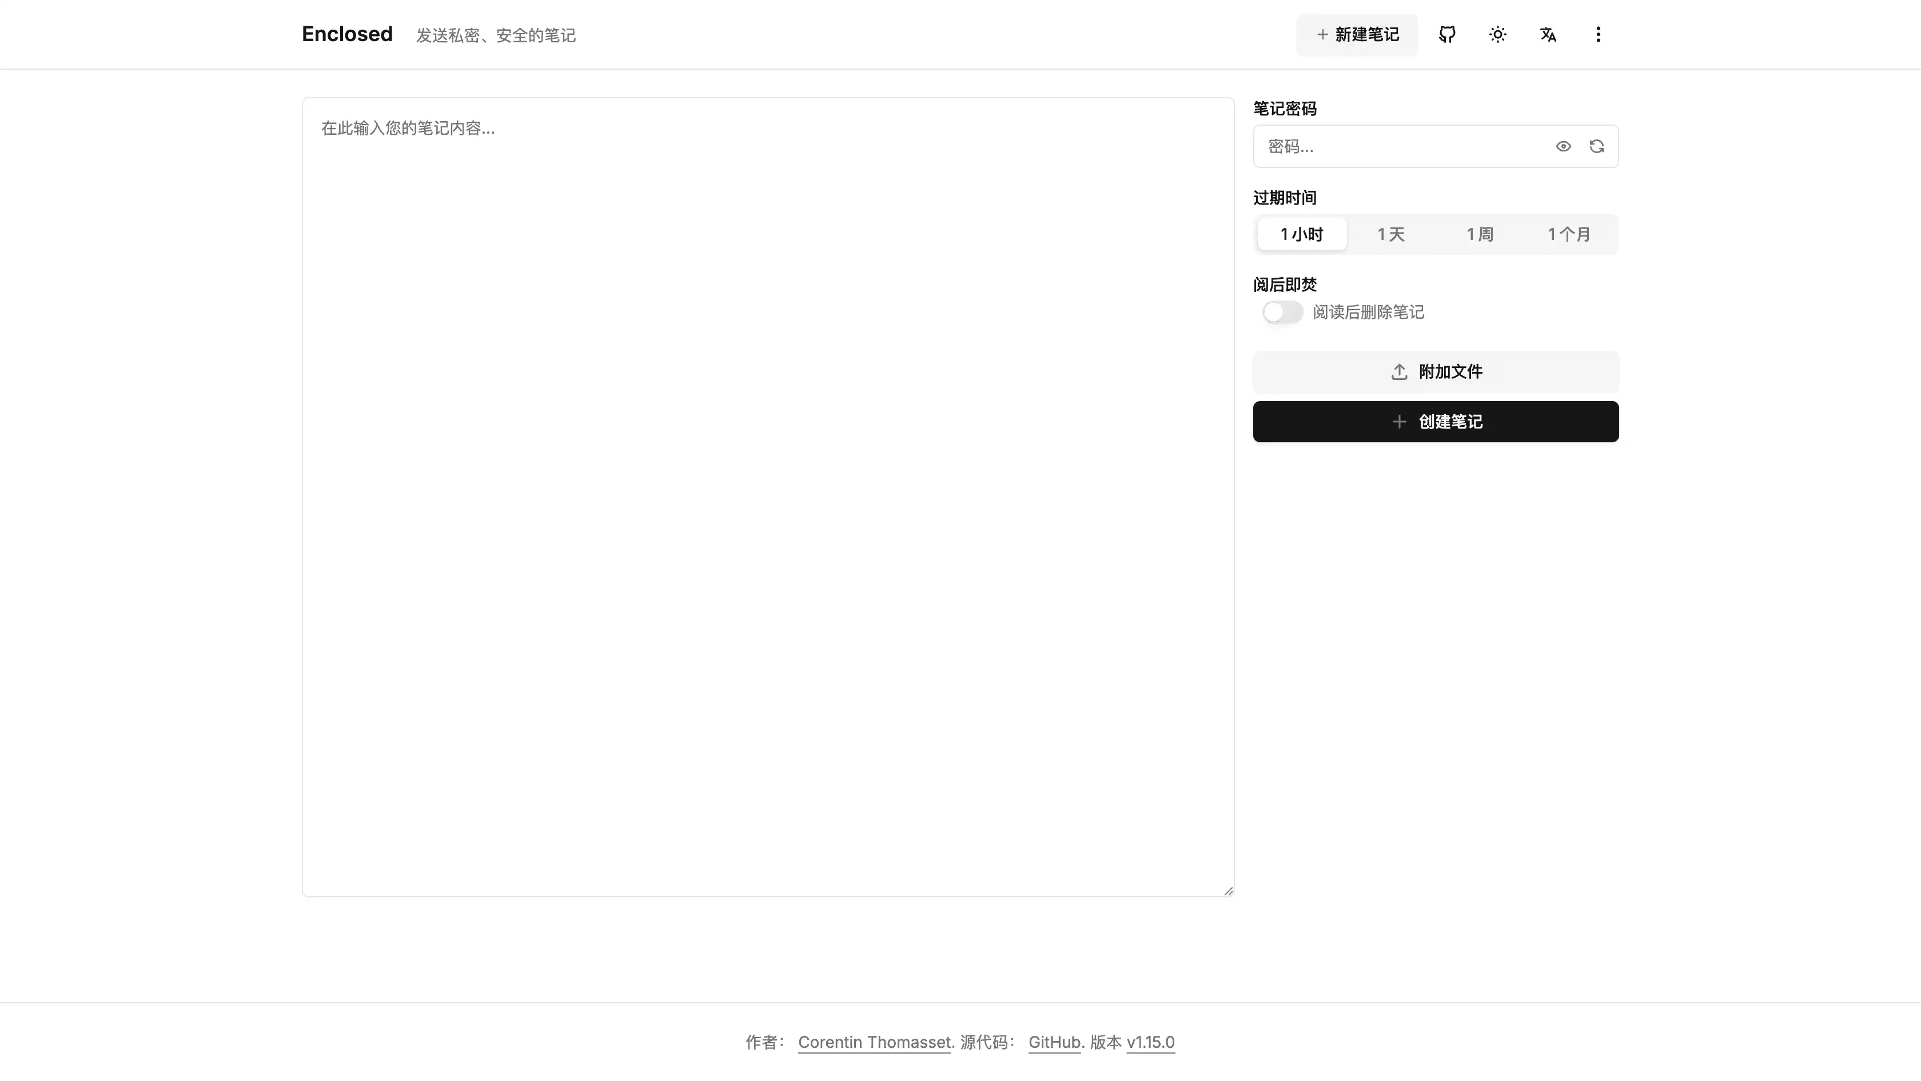1921x1081 pixels.
Task: Generate random password with refresh icon
Action: pyautogui.click(x=1596, y=146)
